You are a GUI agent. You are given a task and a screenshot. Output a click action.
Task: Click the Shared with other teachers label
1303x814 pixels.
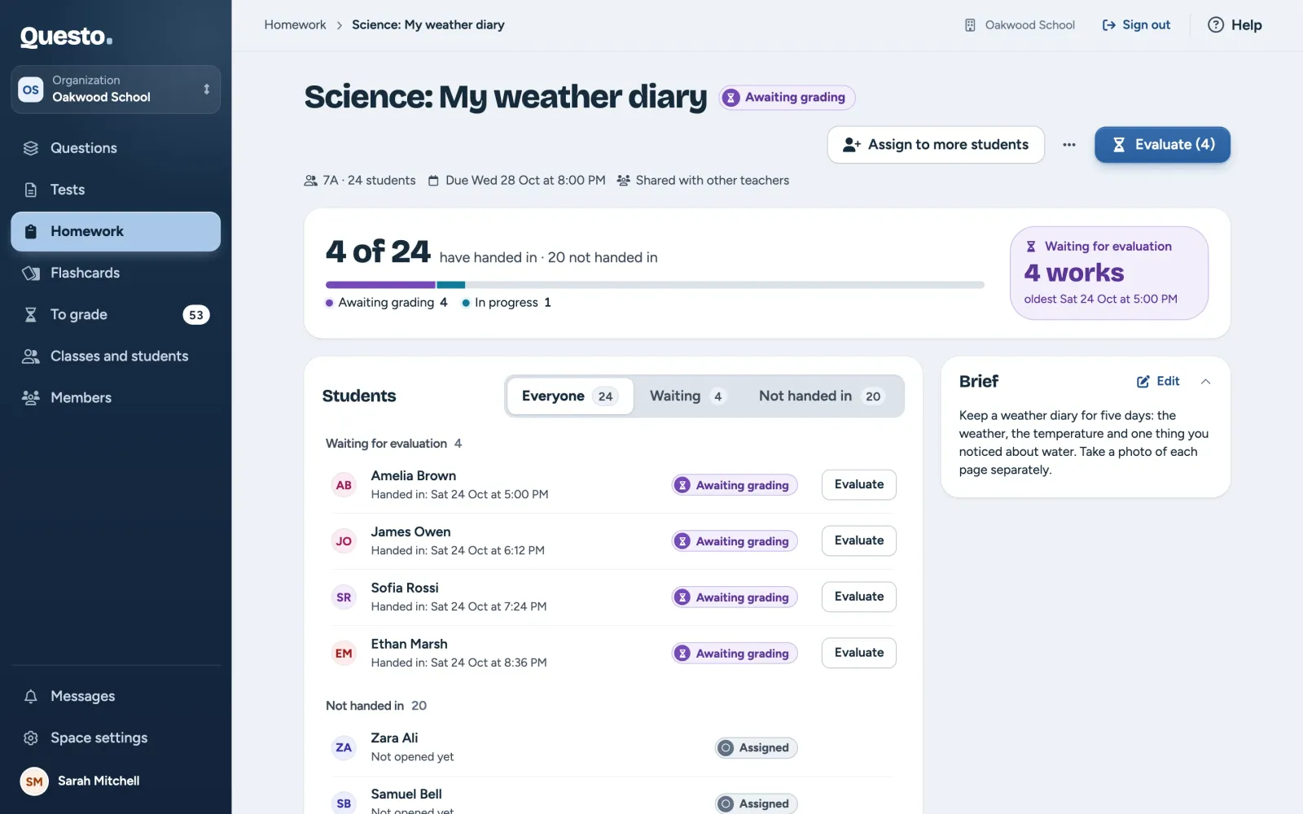(x=703, y=181)
